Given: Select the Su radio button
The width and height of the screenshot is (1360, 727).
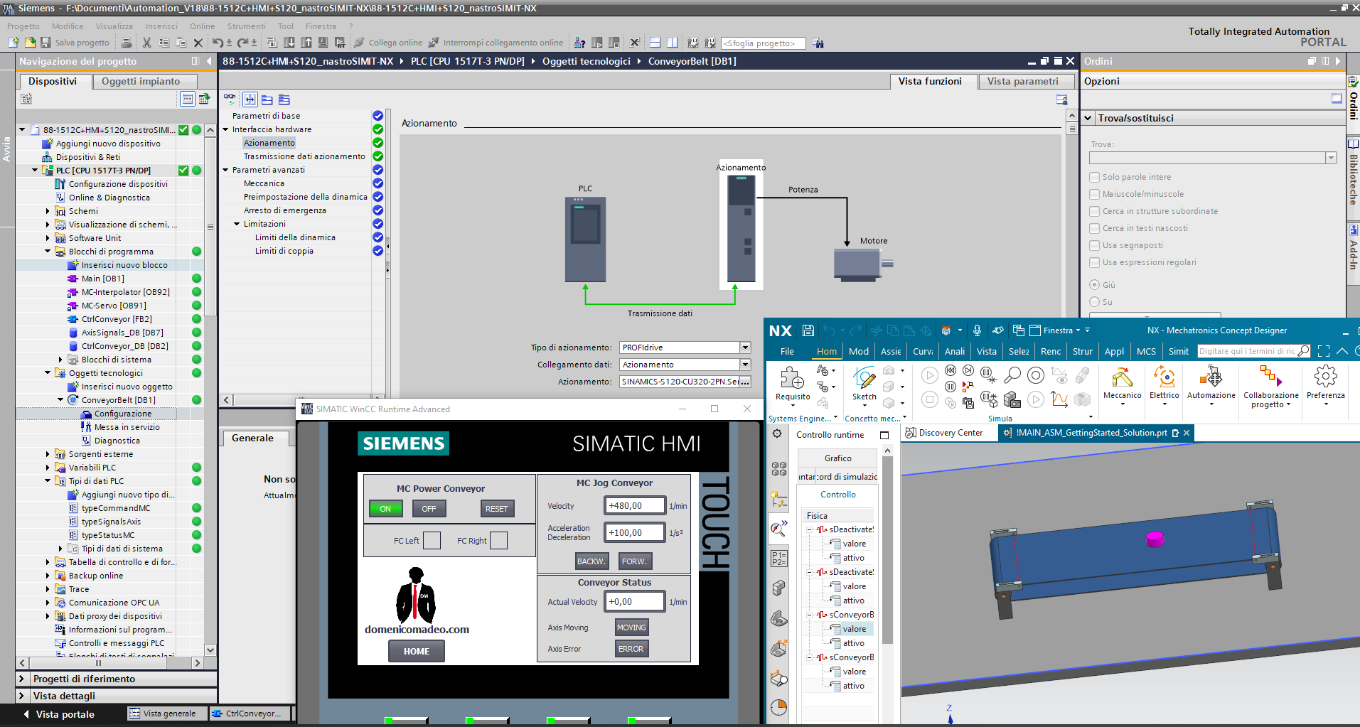Looking at the screenshot, I should pyautogui.click(x=1093, y=301).
